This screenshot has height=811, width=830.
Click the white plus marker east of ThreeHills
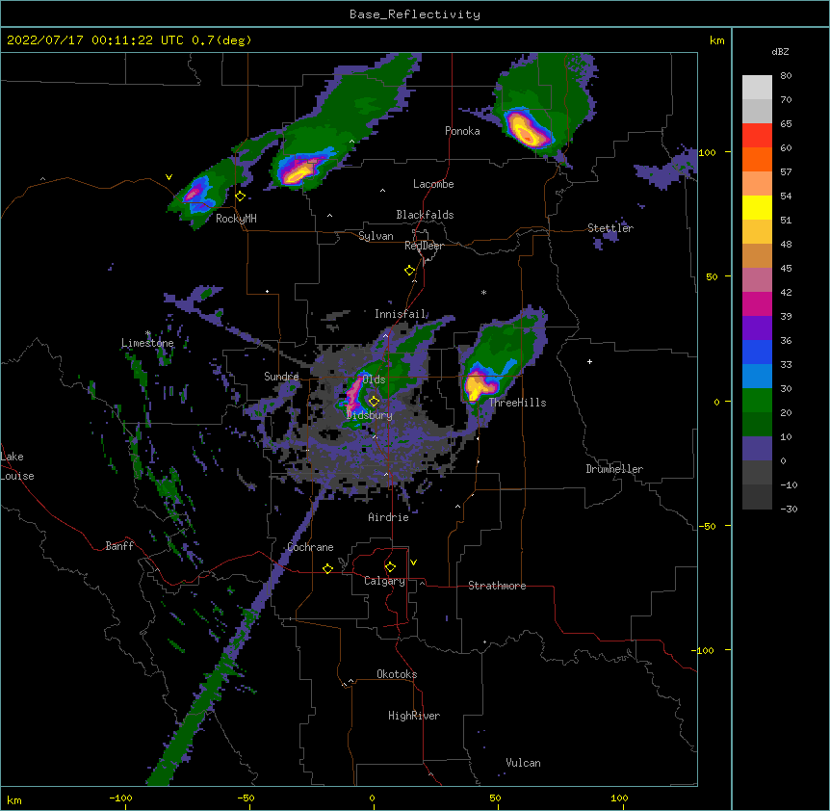589,361
